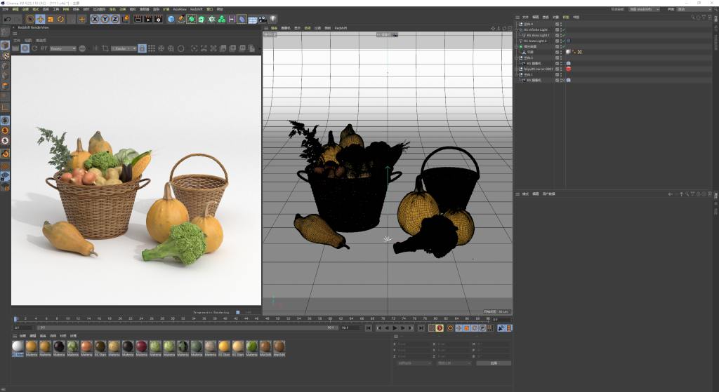719x392 pixels.
Task: Open the Redshift viewport menu
Action: [341, 28]
